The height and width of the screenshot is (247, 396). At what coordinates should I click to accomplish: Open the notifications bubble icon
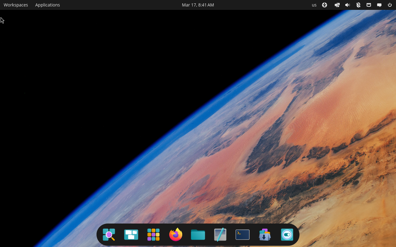click(x=379, y=5)
